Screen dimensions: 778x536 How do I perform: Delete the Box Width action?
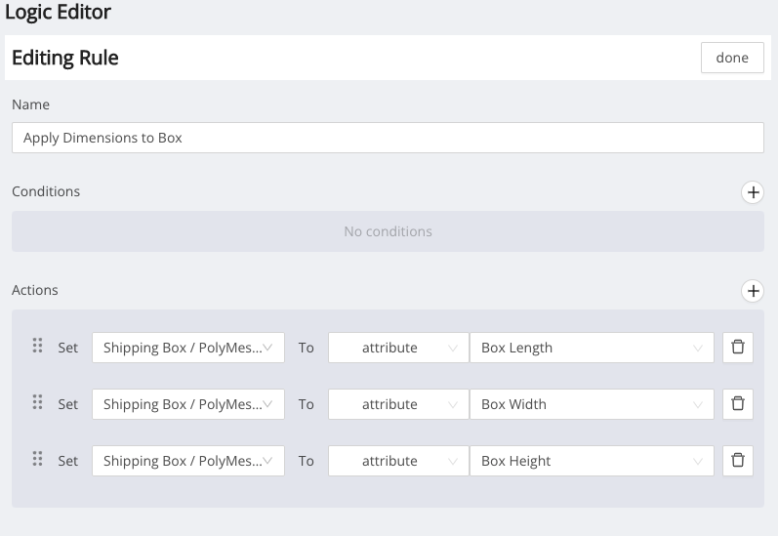[x=737, y=404]
